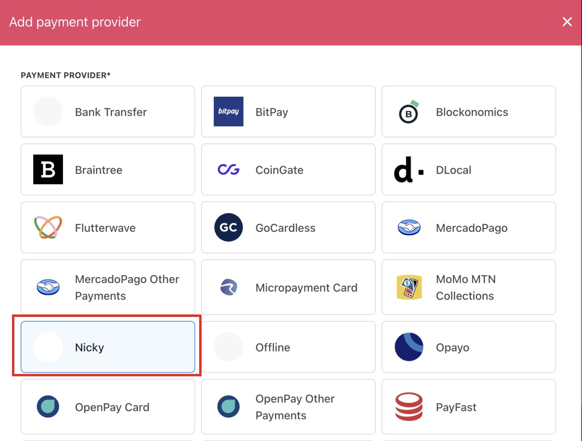
Task: Click the Opayo logo icon
Action: [409, 347]
